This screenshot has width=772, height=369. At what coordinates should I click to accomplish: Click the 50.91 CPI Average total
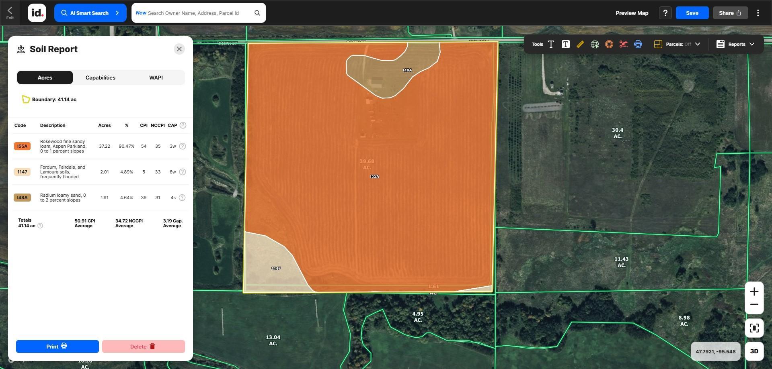pyautogui.click(x=84, y=223)
